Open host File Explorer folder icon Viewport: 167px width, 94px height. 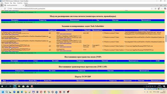click(x=26, y=92)
